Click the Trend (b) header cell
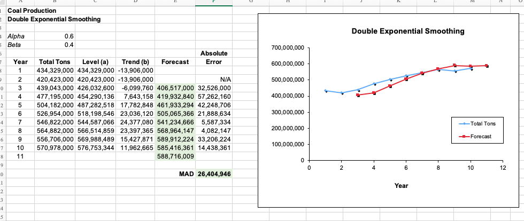 135,62
